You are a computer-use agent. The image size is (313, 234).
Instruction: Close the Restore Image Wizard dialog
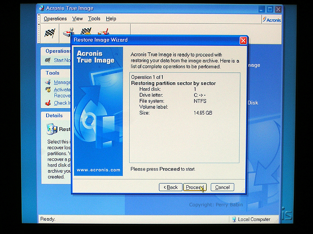pos(243,41)
